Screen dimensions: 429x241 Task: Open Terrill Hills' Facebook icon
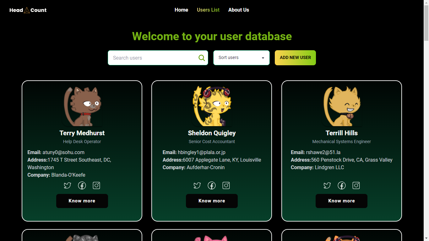click(342, 185)
